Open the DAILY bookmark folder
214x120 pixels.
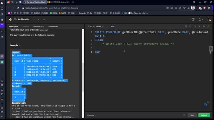click(x=97, y=13)
